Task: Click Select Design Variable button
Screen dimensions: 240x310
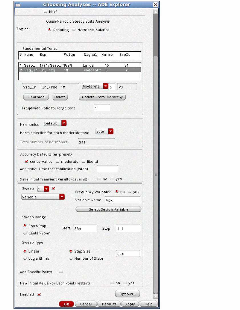Action: tap(108, 209)
